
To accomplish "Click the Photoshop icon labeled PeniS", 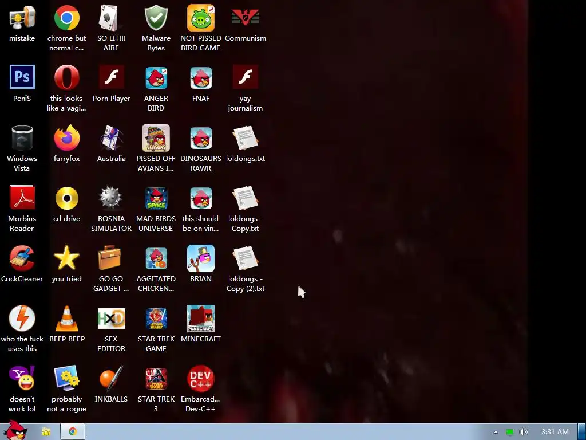I will (22, 77).
